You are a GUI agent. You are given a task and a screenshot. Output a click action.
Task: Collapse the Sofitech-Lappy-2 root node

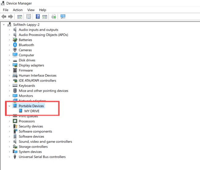tap(4, 25)
